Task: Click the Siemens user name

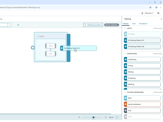Action: pos(148,13)
